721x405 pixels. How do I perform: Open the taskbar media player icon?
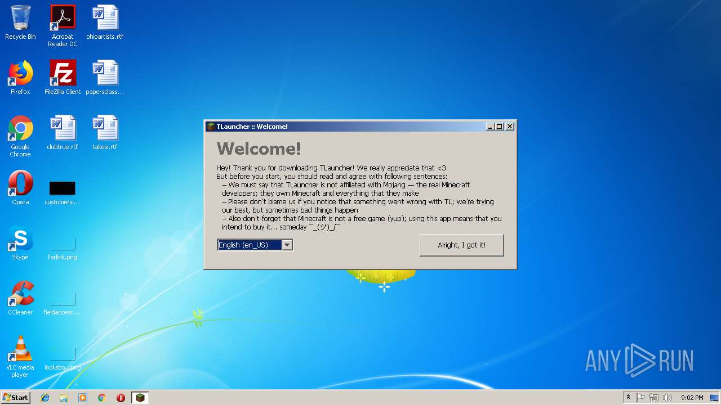click(83, 398)
